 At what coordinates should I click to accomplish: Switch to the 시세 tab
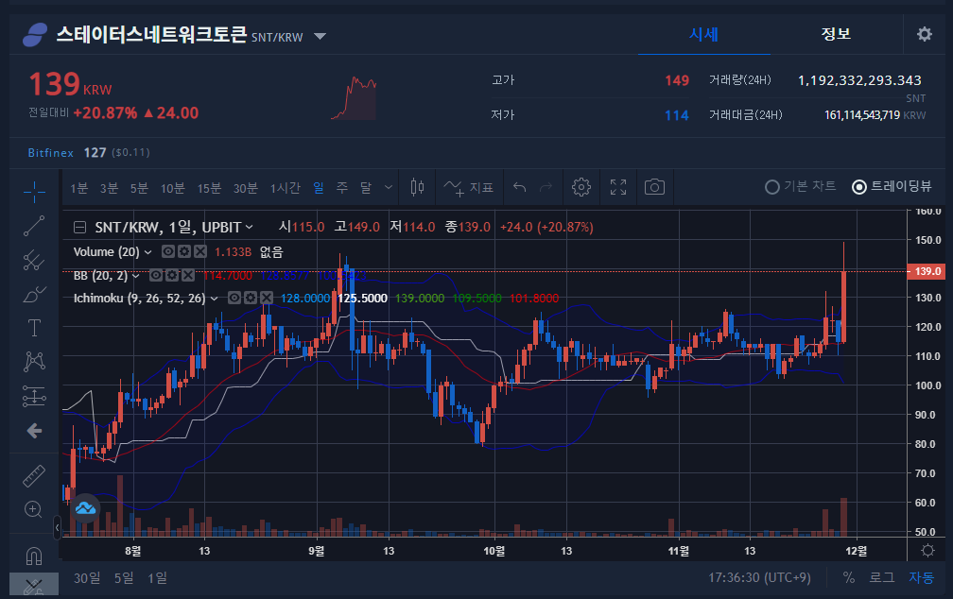703,34
